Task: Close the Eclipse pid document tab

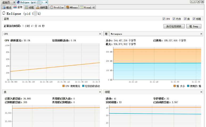Action: 46,2
